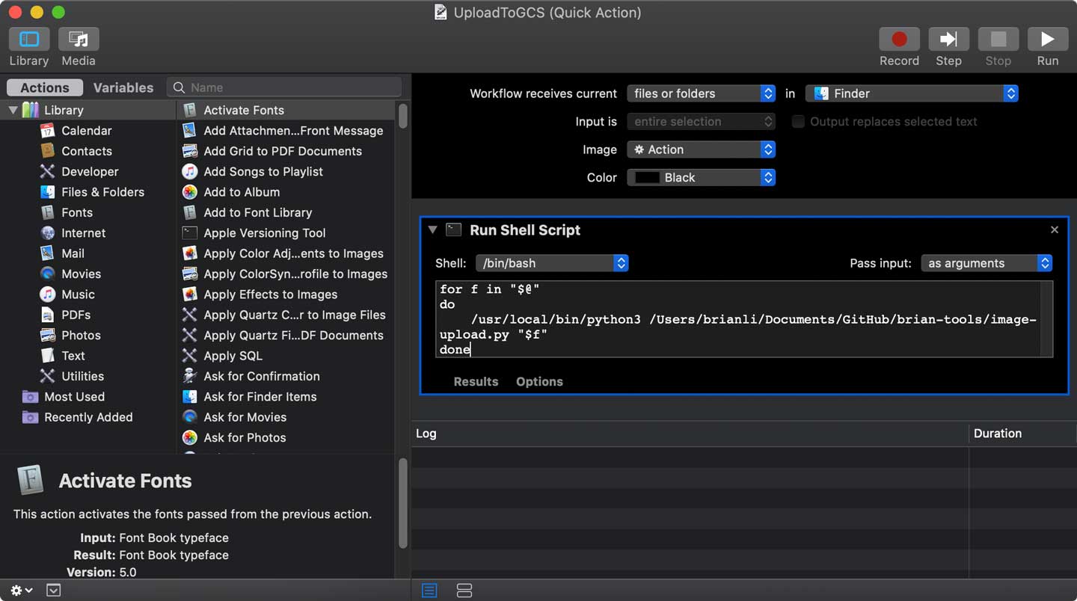Open the Media browser toolbar button
Viewport: 1077px width, 601px height.
point(79,39)
